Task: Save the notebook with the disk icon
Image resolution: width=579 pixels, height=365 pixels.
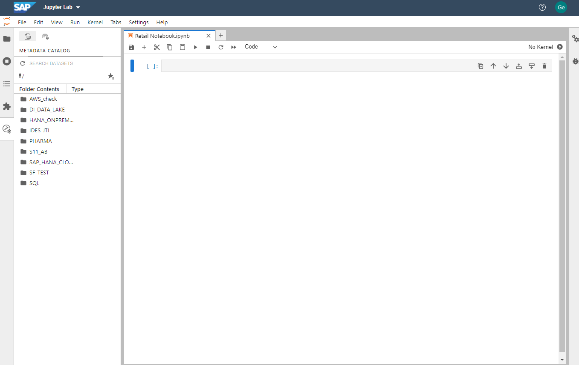Action: (131, 47)
